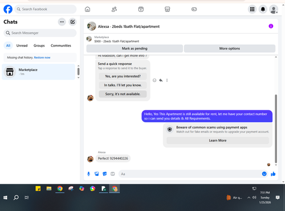This screenshot has height=211, width=285.
Task: Open emoji picker in message box
Action: pos(264,174)
